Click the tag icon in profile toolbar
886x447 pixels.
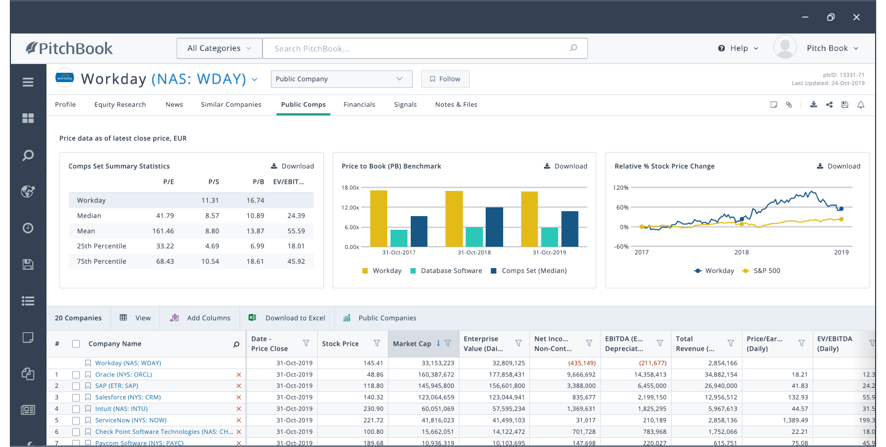[789, 105]
